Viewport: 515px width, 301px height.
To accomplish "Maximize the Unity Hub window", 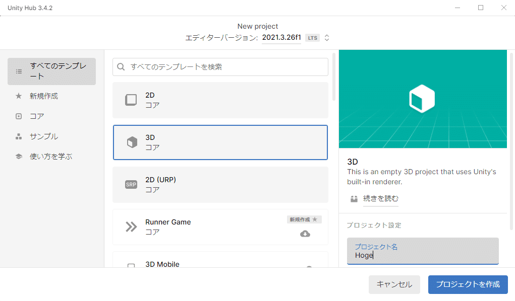I will click(481, 8).
